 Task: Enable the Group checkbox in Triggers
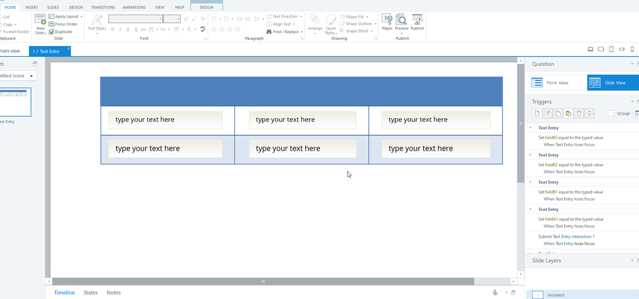click(611, 113)
